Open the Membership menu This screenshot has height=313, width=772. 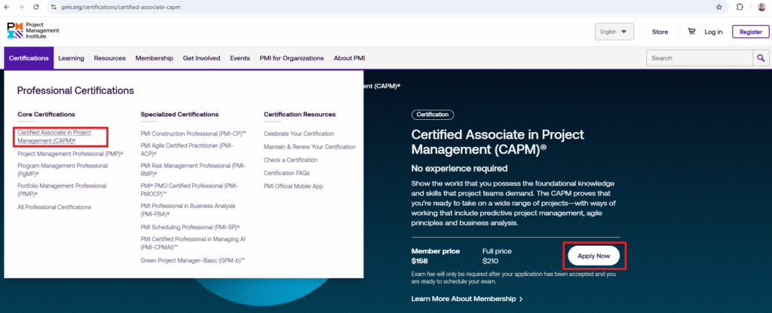coord(154,58)
